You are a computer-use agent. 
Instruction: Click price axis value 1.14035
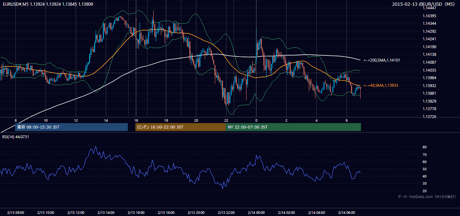point(430,70)
